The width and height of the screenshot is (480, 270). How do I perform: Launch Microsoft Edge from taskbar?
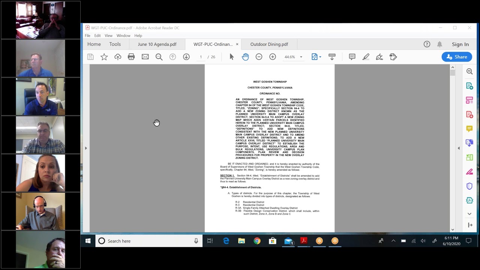(x=226, y=241)
